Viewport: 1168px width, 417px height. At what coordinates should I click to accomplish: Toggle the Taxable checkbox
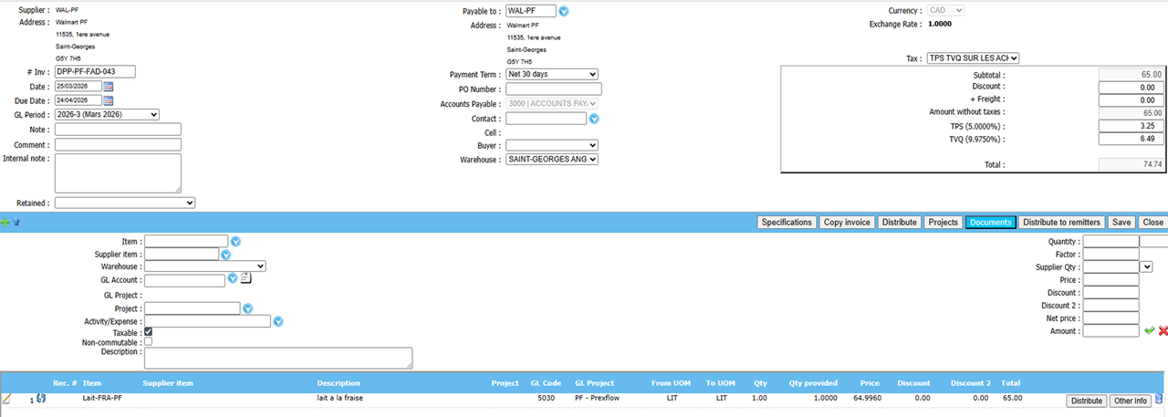149,332
